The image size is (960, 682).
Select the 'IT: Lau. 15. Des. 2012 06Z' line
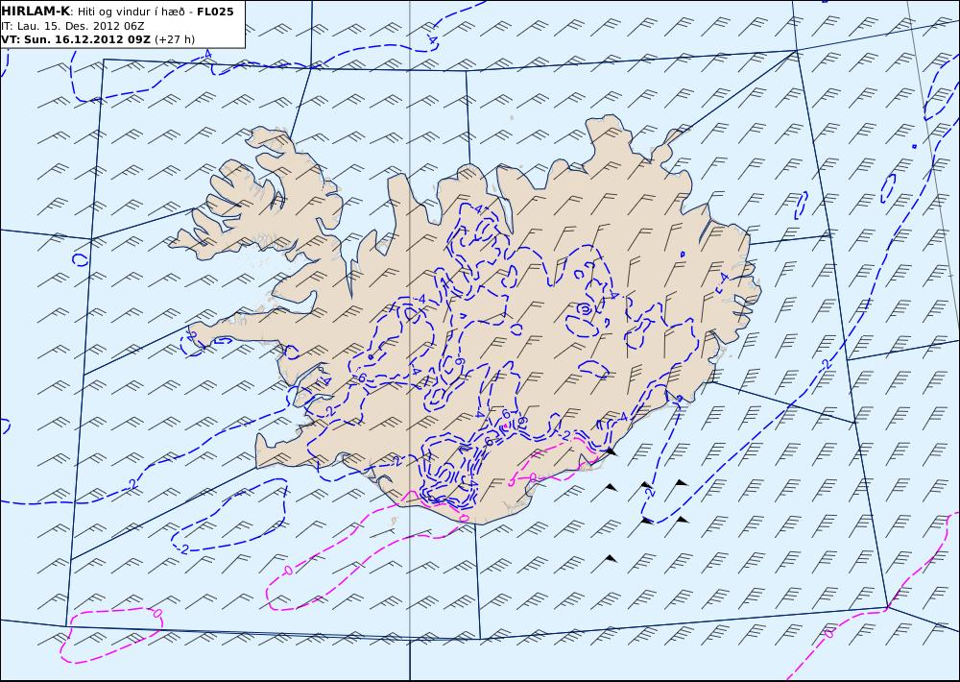click(x=73, y=26)
